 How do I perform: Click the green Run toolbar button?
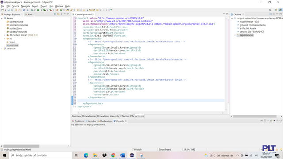point(38,10)
